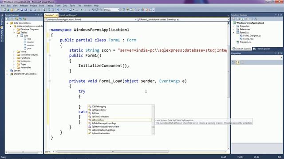Select the stab table in Server Explorer
Viewport: 284px width, 159px height.
click(26, 36)
